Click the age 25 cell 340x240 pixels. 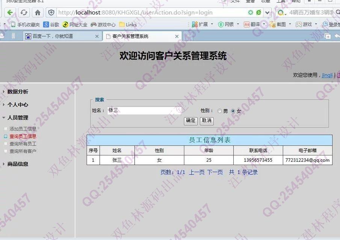[x=209, y=160]
